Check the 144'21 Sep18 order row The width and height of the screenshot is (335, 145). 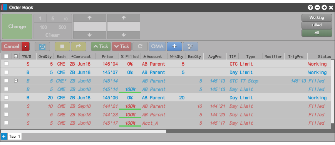pos(6,106)
